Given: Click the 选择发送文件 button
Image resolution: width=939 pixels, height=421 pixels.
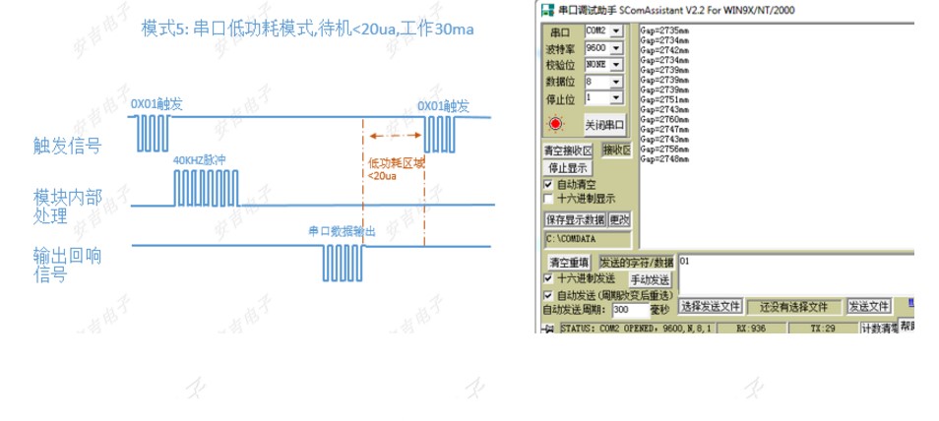Looking at the screenshot, I should tap(710, 307).
